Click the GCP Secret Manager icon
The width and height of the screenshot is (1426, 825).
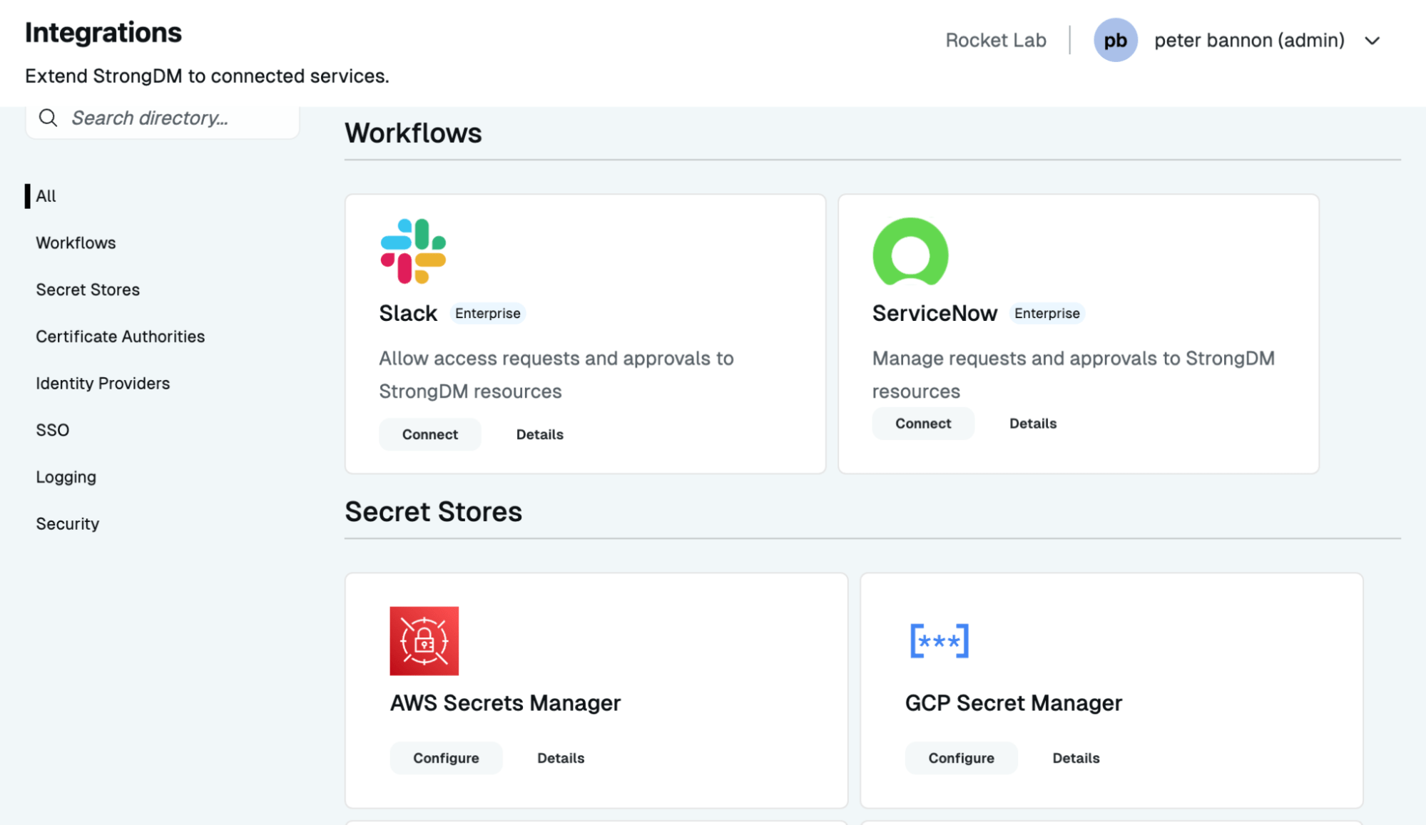click(x=938, y=640)
